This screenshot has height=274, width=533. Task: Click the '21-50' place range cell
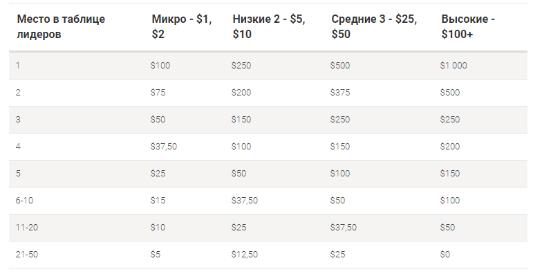(x=27, y=254)
